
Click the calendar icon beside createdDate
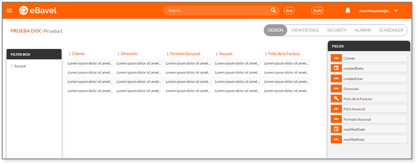coord(336,68)
